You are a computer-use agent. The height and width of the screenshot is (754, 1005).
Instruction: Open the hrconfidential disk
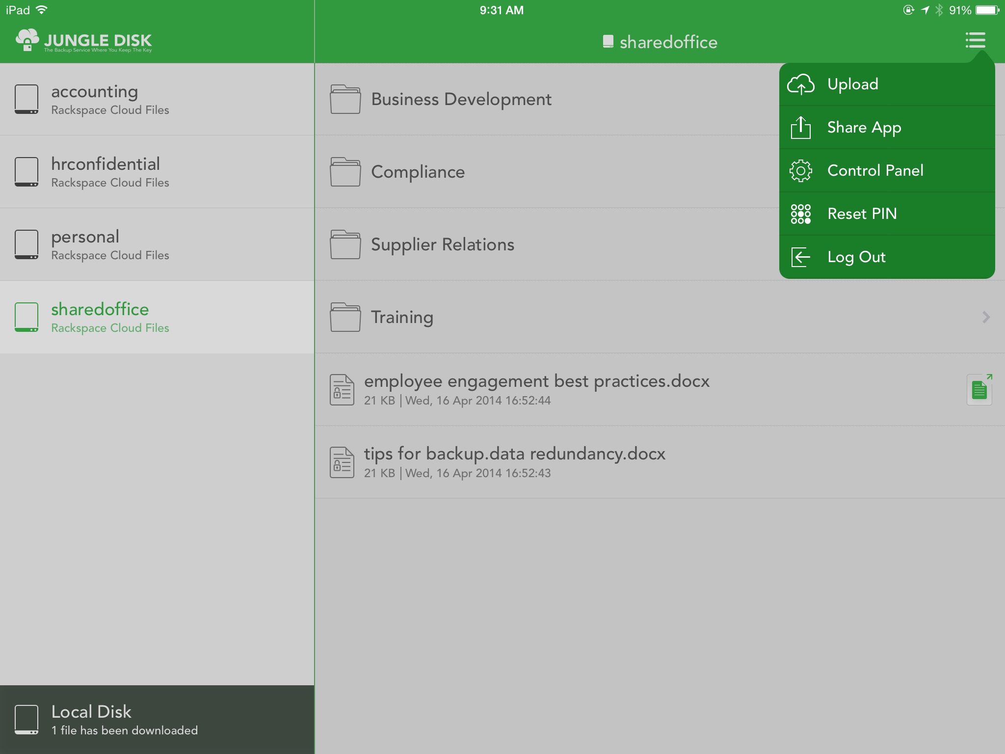pos(157,172)
